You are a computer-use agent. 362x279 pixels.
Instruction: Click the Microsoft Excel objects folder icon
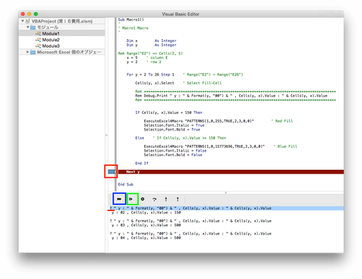33,52
